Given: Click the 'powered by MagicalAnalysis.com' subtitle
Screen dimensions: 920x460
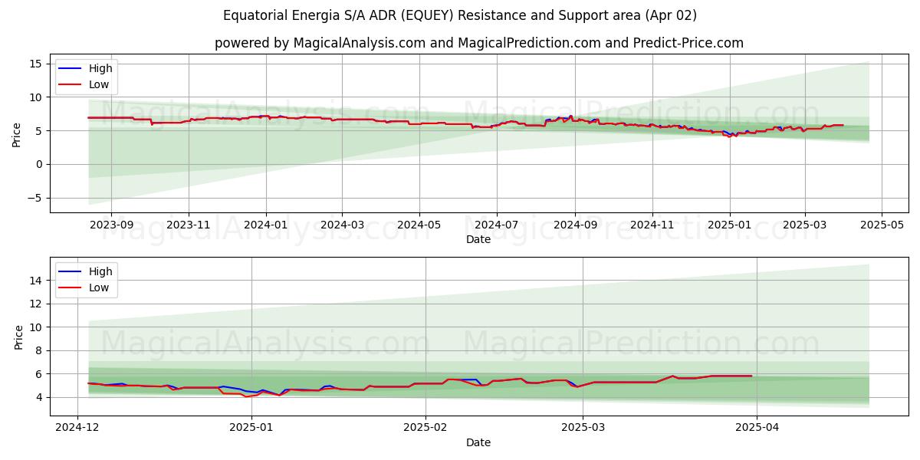Looking at the screenshot, I should [x=479, y=43].
